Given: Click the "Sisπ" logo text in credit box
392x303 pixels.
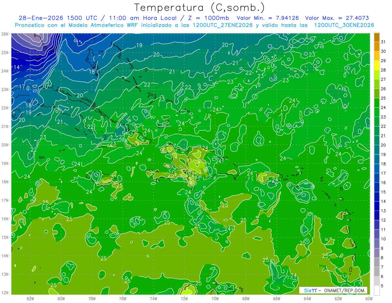Looking at the screenshot, I should coord(310,290).
